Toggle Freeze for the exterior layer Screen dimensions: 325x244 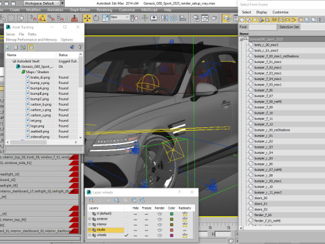[x=146, y=219]
